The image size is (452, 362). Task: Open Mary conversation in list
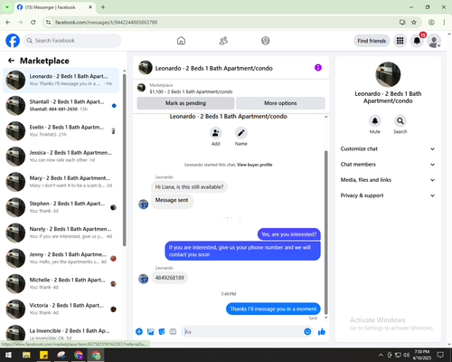click(61, 182)
